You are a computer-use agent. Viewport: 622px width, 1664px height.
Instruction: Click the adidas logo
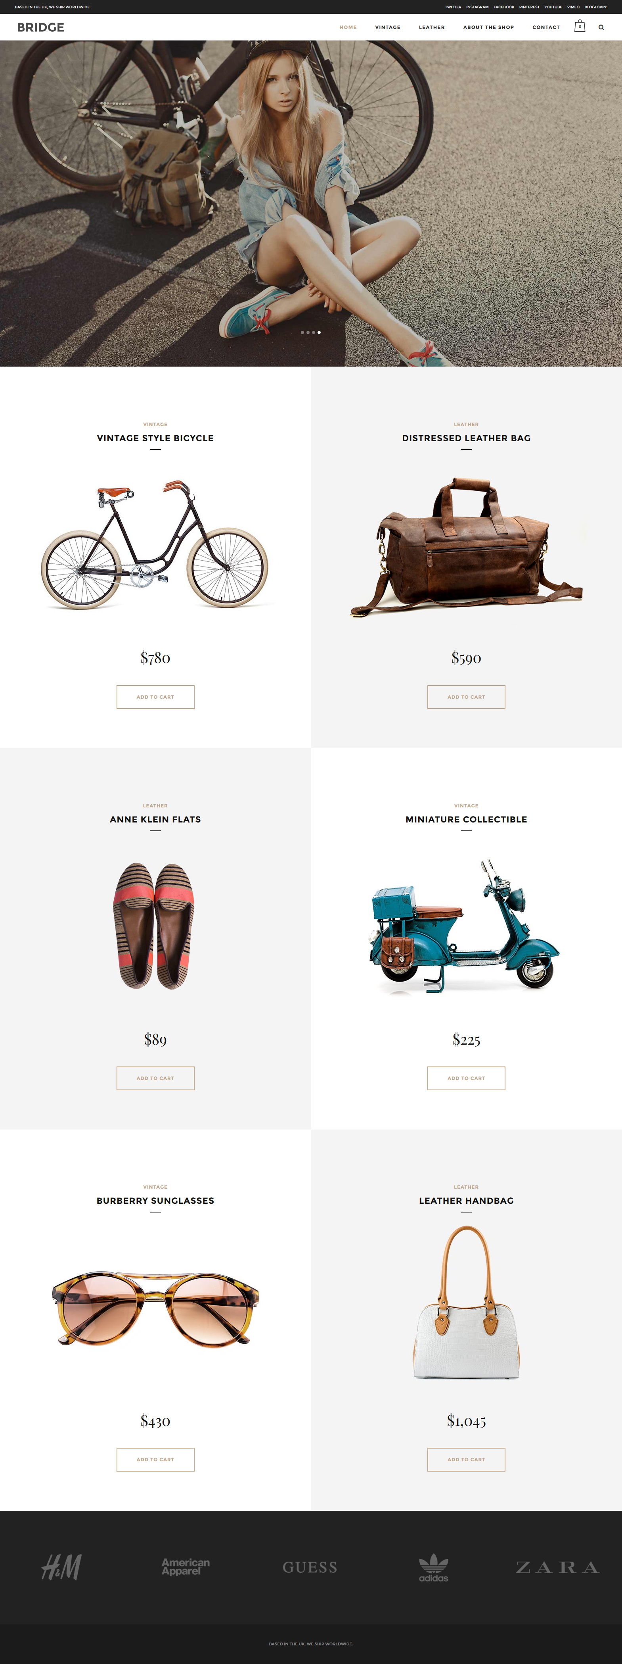tap(434, 1568)
